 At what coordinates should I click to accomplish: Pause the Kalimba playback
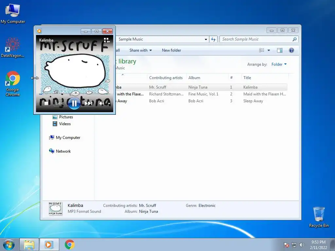74,104
